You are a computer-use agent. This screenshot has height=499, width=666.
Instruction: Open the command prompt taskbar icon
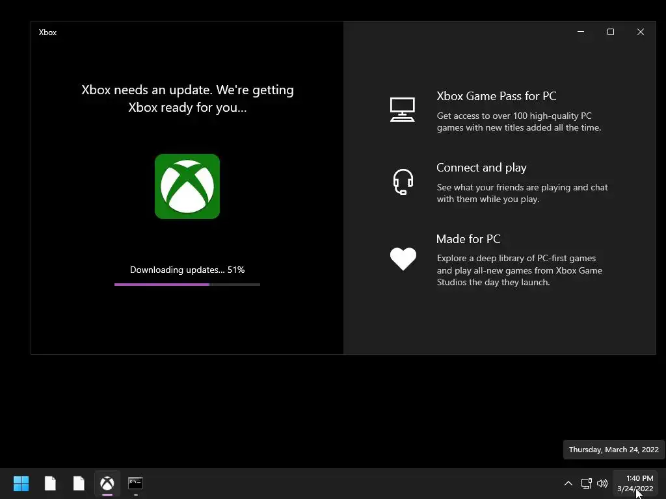[x=135, y=483]
